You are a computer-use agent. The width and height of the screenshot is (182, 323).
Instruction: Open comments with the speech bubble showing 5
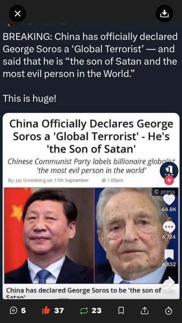pos(18,310)
